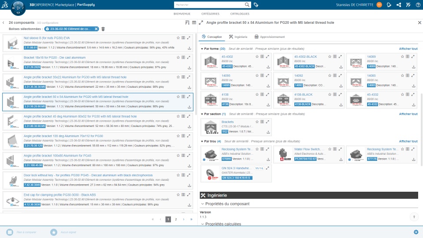Collapse the Par section group

click(202, 114)
